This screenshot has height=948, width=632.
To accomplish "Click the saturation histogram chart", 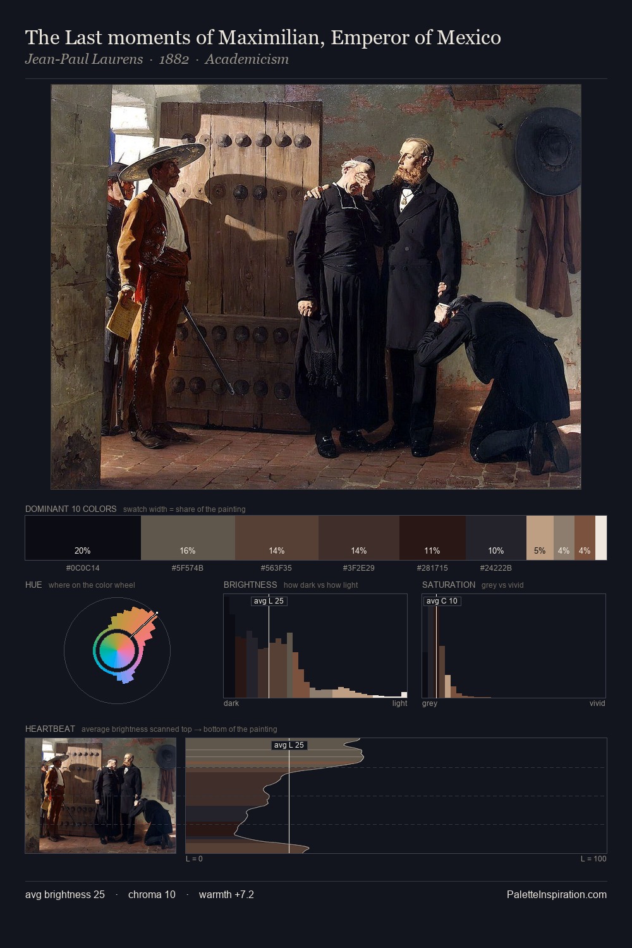I will (514, 646).
